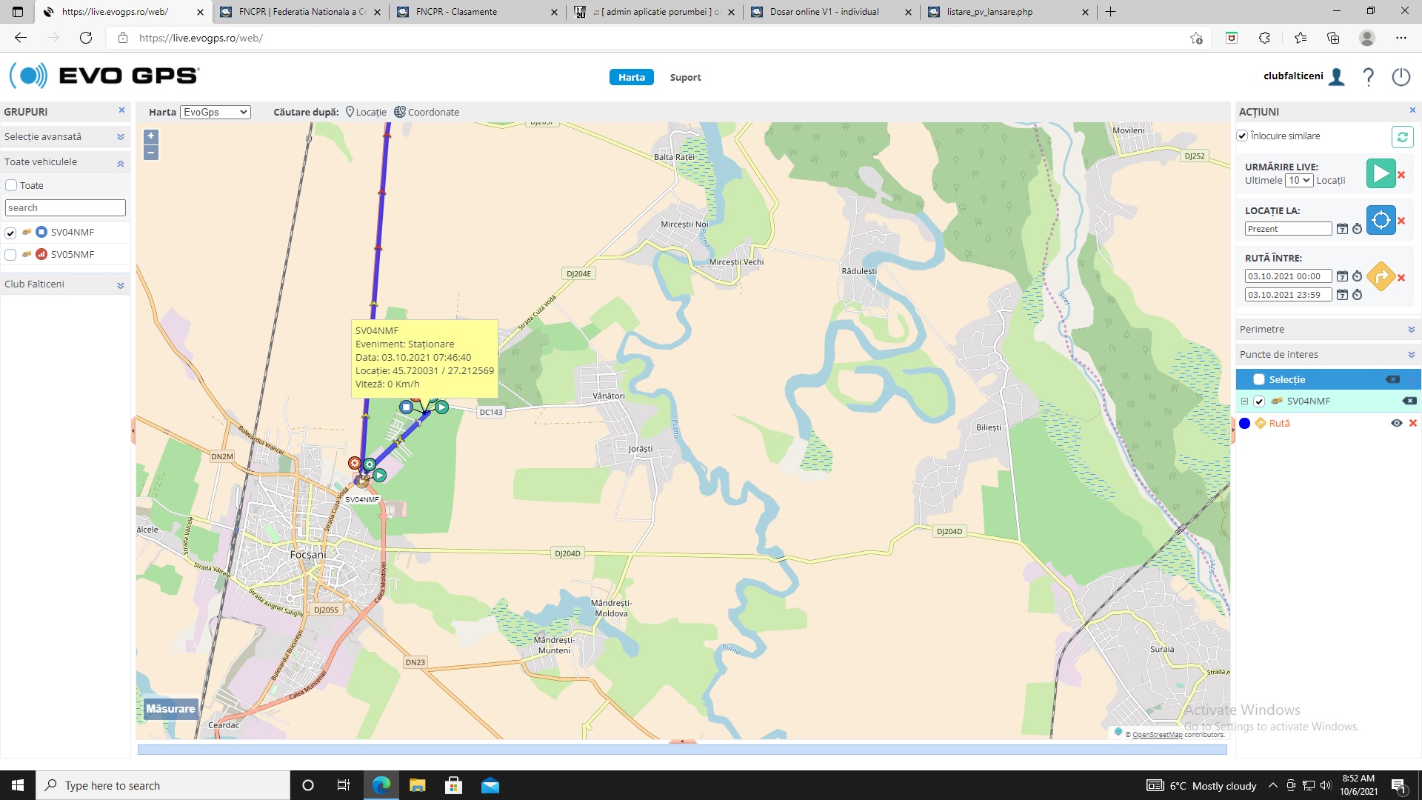1422x800 pixels.
Task: Check the SV05NMF vehicle checkbox
Action: click(10, 255)
